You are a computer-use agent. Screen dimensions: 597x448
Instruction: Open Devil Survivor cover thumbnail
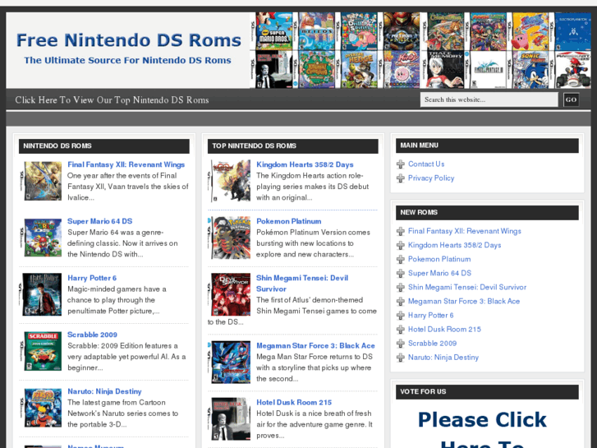pos(230,294)
